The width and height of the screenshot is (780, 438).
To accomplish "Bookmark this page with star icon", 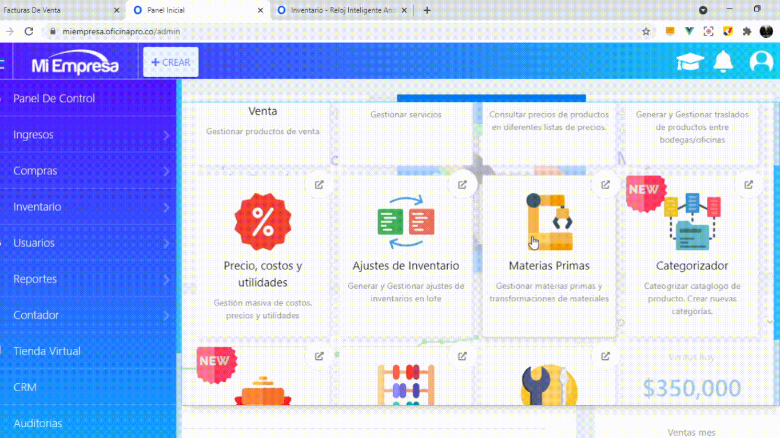I will (x=646, y=31).
